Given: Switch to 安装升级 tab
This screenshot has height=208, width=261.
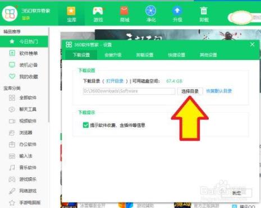Looking at the screenshot, I should [113, 55].
